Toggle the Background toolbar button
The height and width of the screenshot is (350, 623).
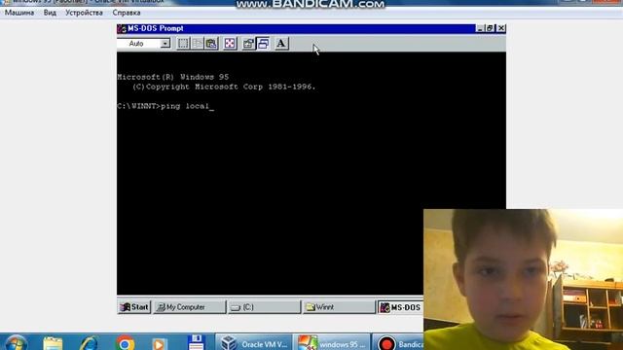click(x=263, y=43)
